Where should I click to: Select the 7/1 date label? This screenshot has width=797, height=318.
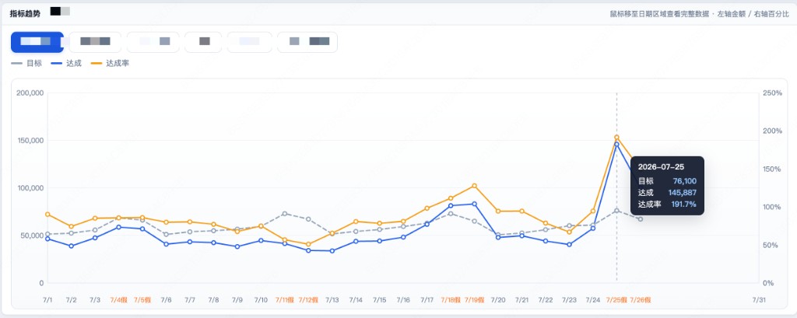tap(47, 300)
